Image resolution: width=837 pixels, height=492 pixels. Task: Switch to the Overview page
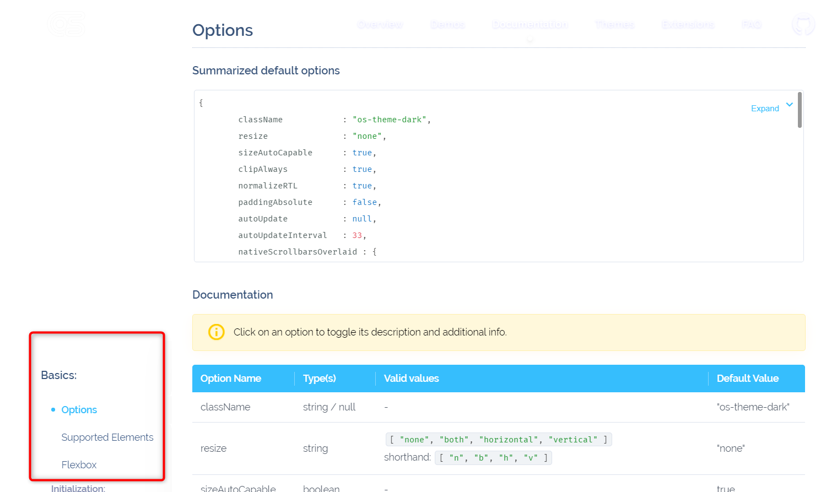pyautogui.click(x=380, y=24)
